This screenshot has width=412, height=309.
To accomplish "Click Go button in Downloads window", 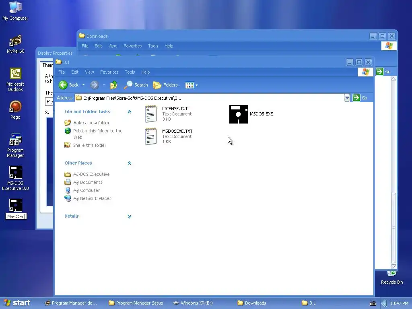I will [383, 72].
